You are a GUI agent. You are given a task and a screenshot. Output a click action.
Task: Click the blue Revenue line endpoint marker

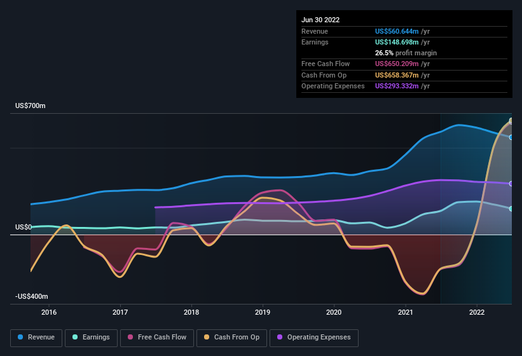(x=511, y=137)
